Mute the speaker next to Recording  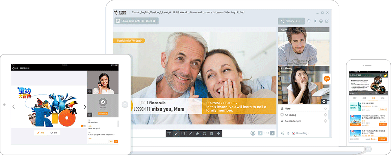(x=282, y=133)
